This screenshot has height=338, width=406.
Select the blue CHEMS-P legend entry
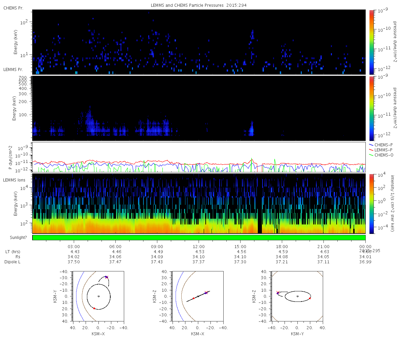click(x=382, y=145)
